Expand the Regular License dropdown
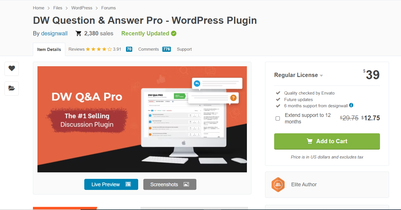This screenshot has height=210, width=401. pos(299,75)
